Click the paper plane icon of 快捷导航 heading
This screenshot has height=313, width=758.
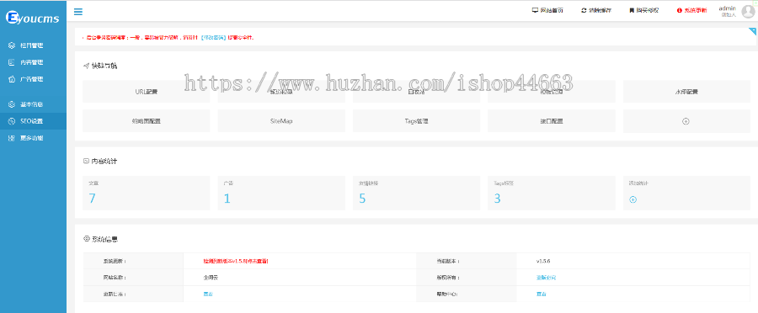coord(86,66)
